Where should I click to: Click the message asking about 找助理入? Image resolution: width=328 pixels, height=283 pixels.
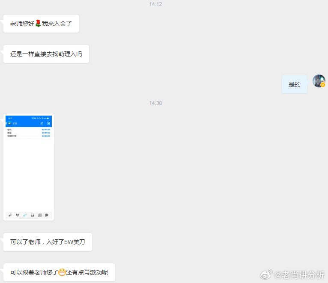pyautogui.click(x=46, y=54)
